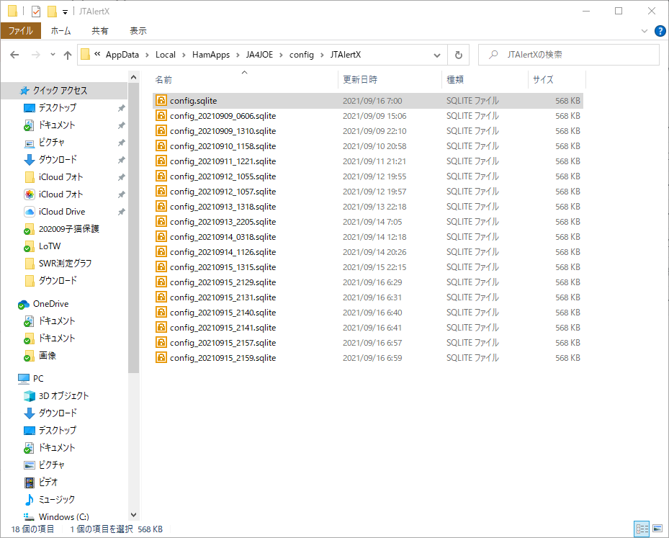Open ミュージック folder under PC
Viewport: 669px width, 538px height.
pyautogui.click(x=56, y=499)
